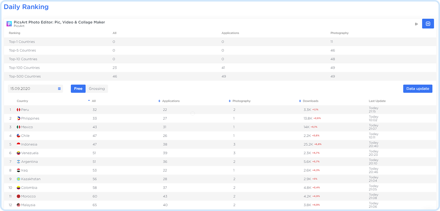Sort table by All column
The height and width of the screenshot is (211, 440).
point(93,101)
